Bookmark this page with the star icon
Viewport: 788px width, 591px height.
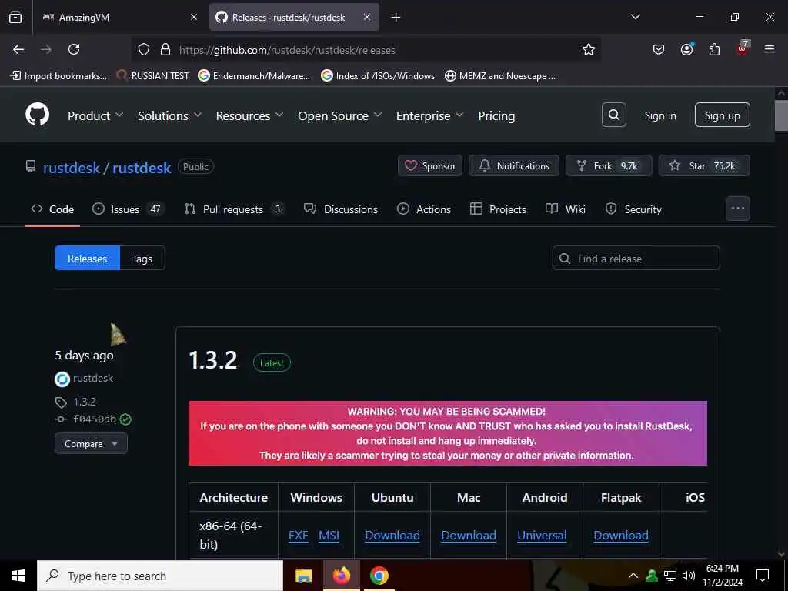(x=589, y=49)
